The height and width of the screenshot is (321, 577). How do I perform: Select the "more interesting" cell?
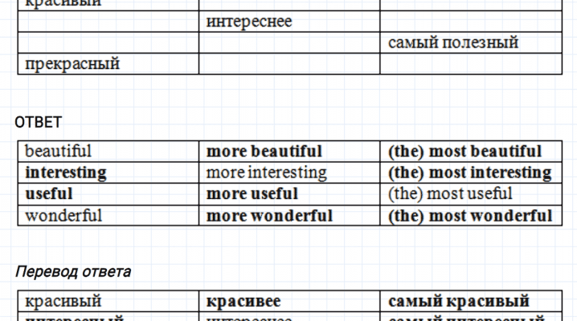[x=267, y=173]
